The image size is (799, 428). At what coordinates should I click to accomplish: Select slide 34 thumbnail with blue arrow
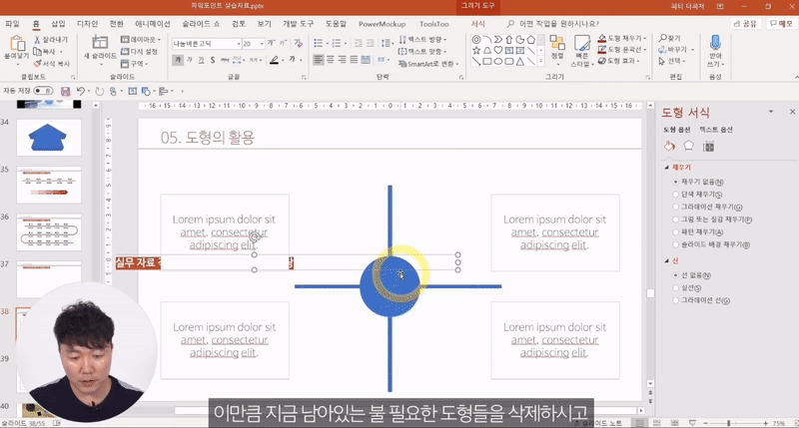(x=48, y=138)
